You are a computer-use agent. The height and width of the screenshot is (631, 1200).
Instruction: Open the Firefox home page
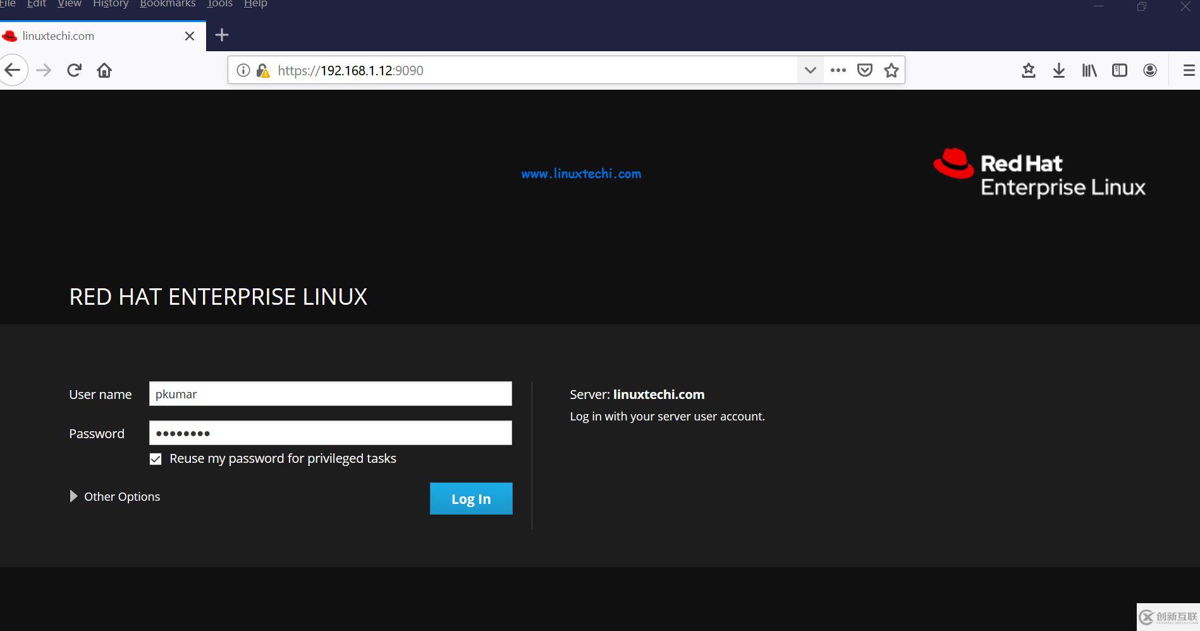(x=104, y=70)
